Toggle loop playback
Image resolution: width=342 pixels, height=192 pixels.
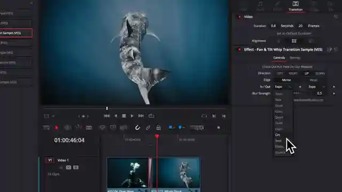click(x=151, y=116)
